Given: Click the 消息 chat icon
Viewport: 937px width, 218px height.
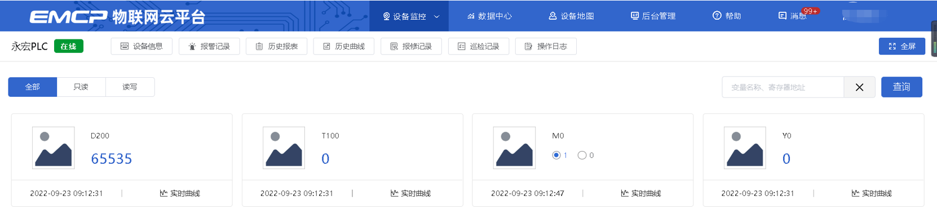Looking at the screenshot, I should coord(783,16).
